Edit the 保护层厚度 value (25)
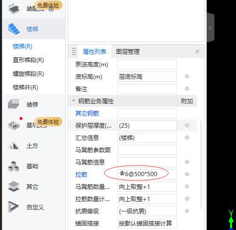This screenshot has height=230, width=236. pos(147,125)
